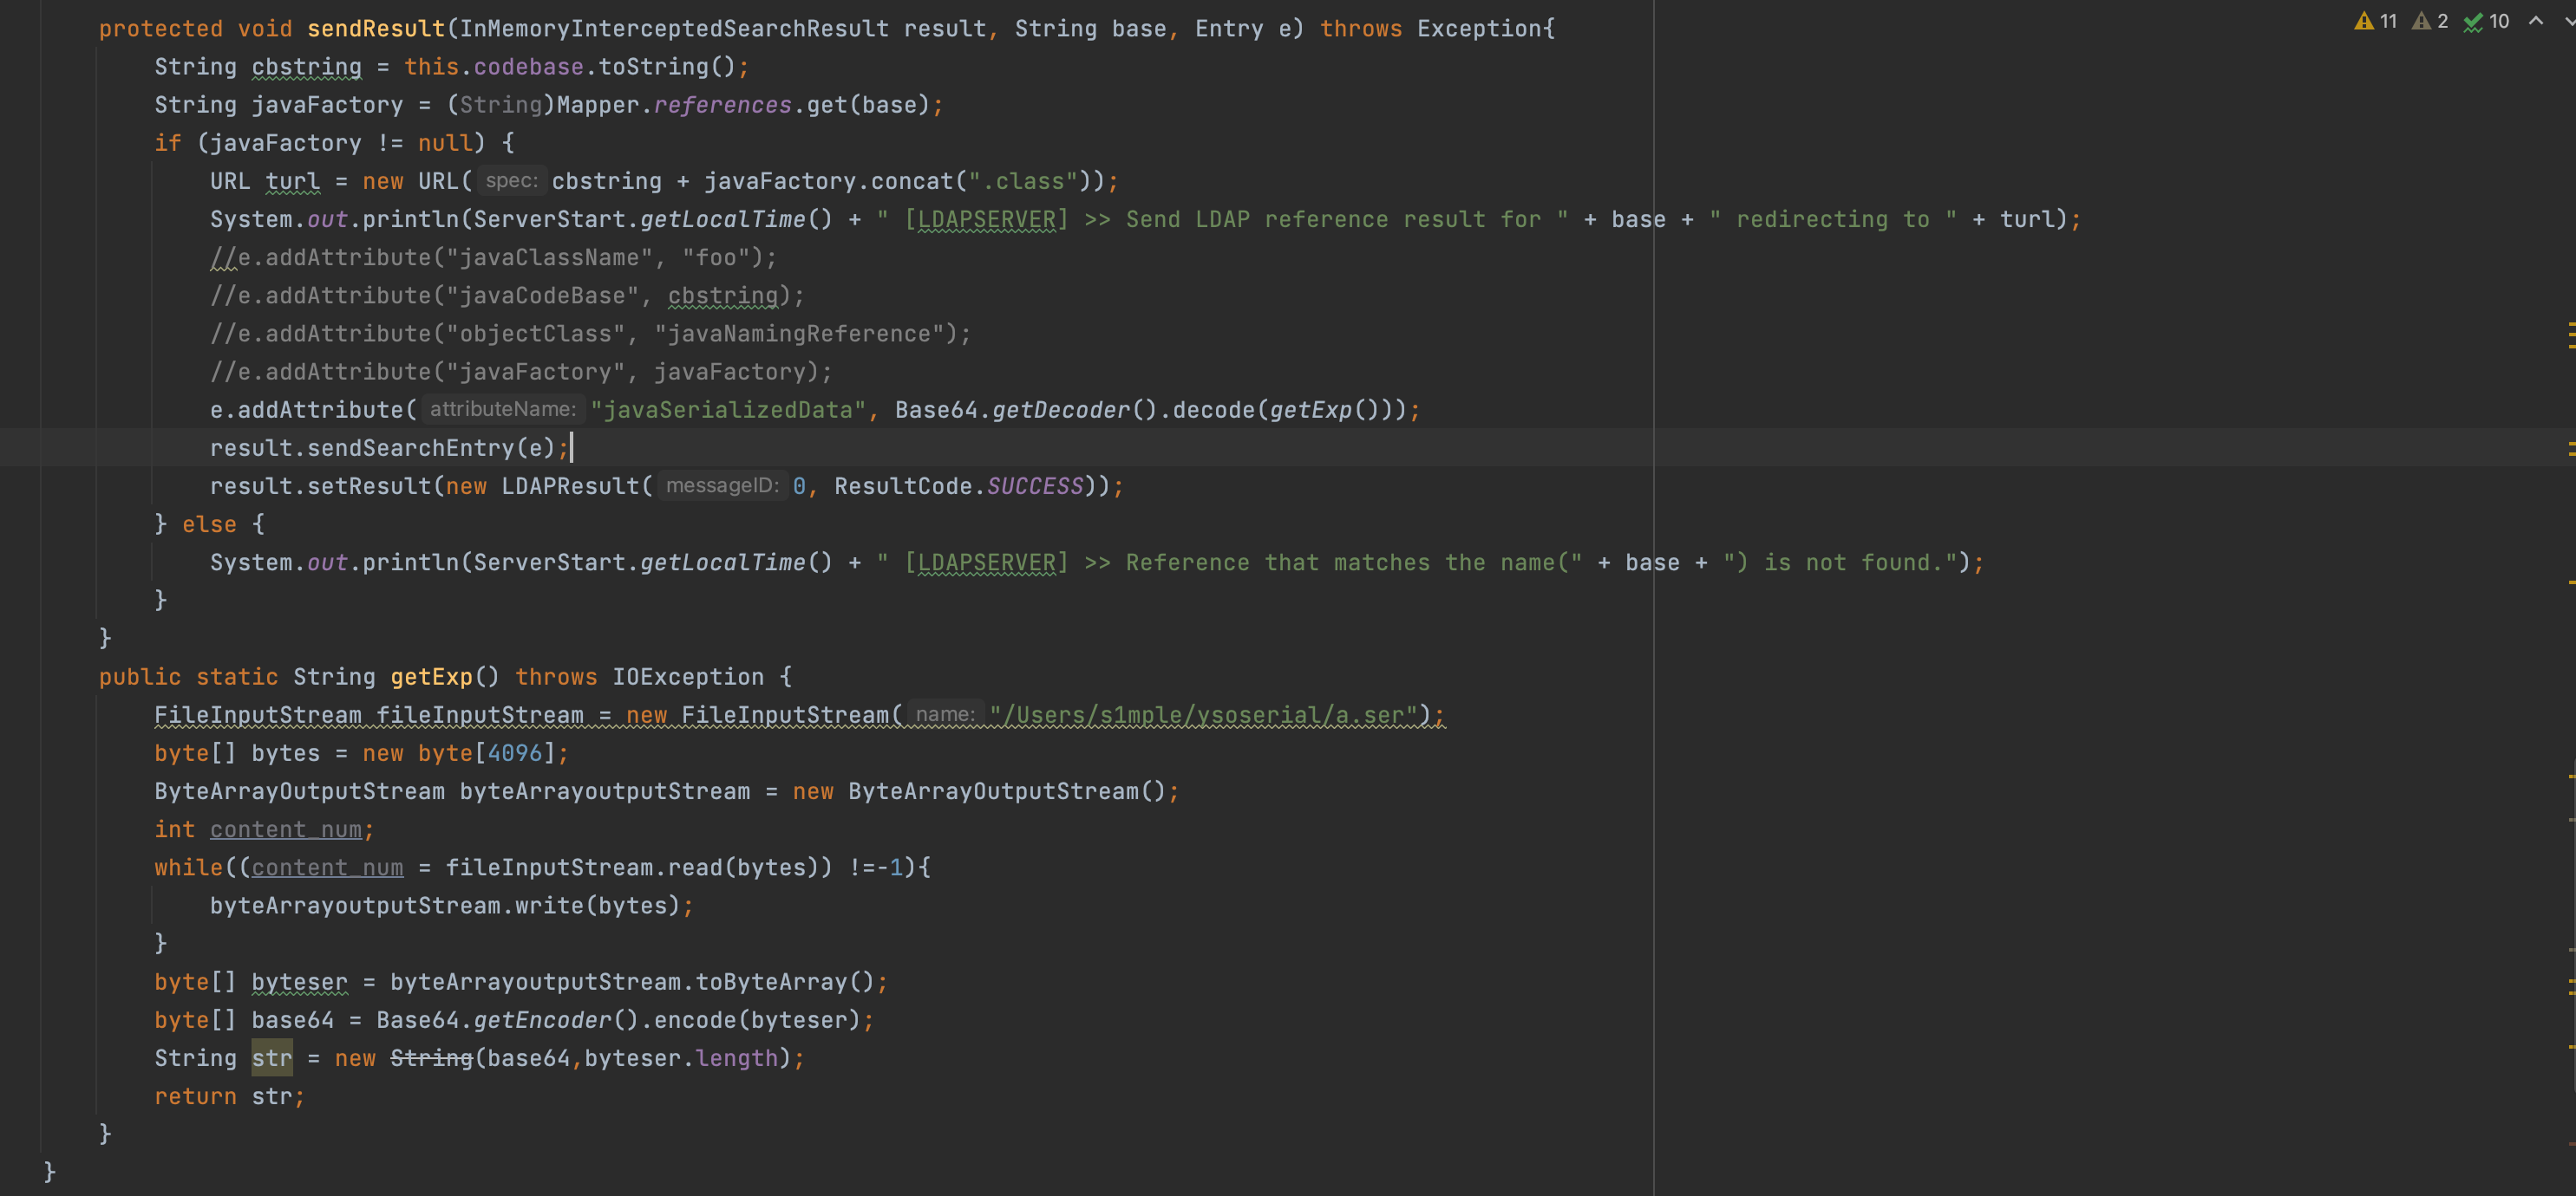Click the 'name:' parameter hint

click(944, 715)
